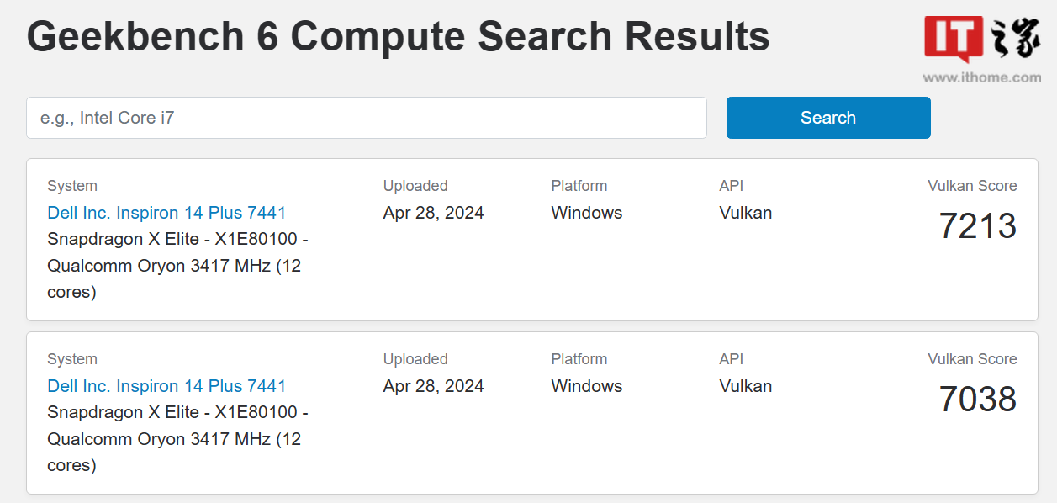Click the System label in the first result
Screen dimensions: 1057x503
[x=72, y=186]
